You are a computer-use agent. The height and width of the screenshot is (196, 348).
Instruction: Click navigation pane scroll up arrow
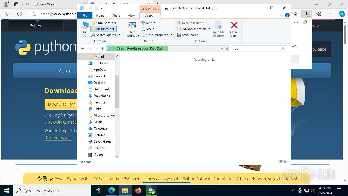click(117, 56)
